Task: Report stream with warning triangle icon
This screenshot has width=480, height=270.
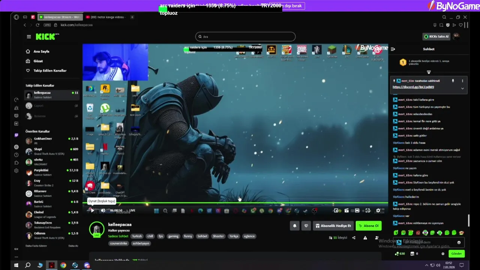Action: point(365,238)
